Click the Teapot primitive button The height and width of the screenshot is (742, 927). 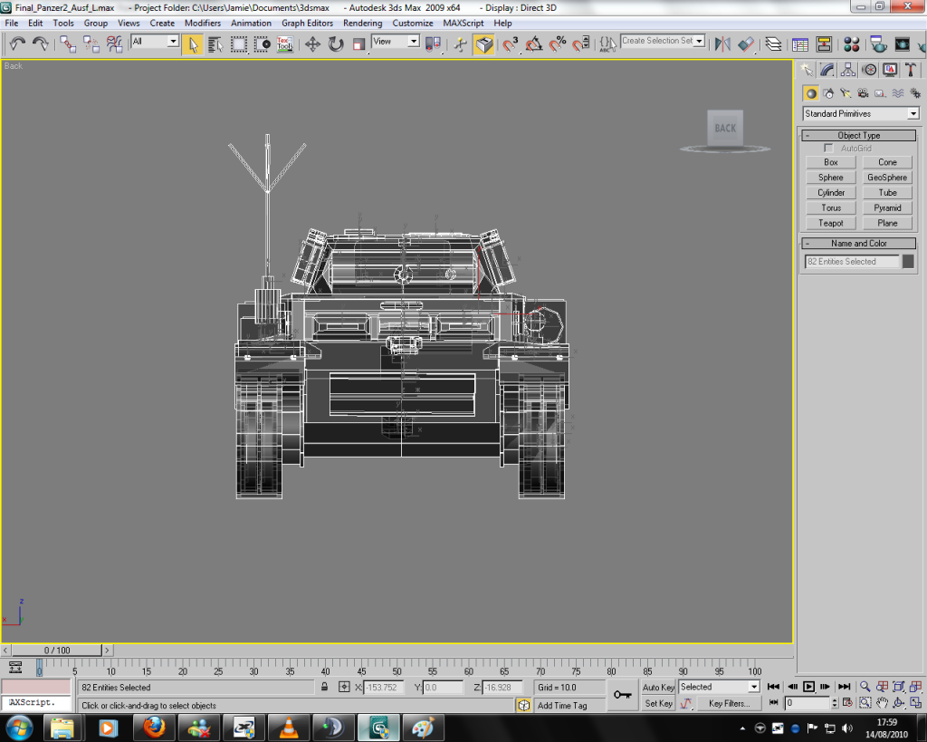pyautogui.click(x=830, y=223)
